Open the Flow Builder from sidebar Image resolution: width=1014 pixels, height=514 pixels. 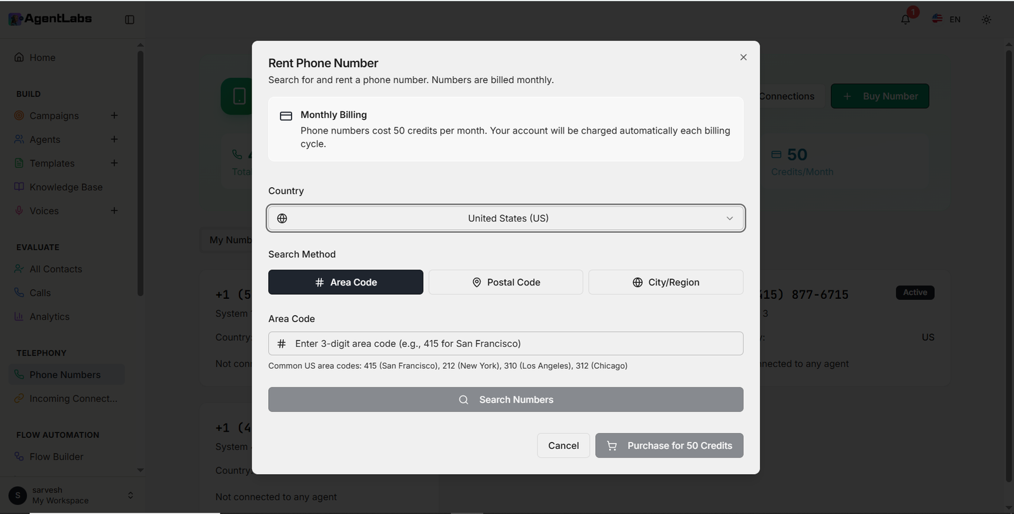point(56,456)
